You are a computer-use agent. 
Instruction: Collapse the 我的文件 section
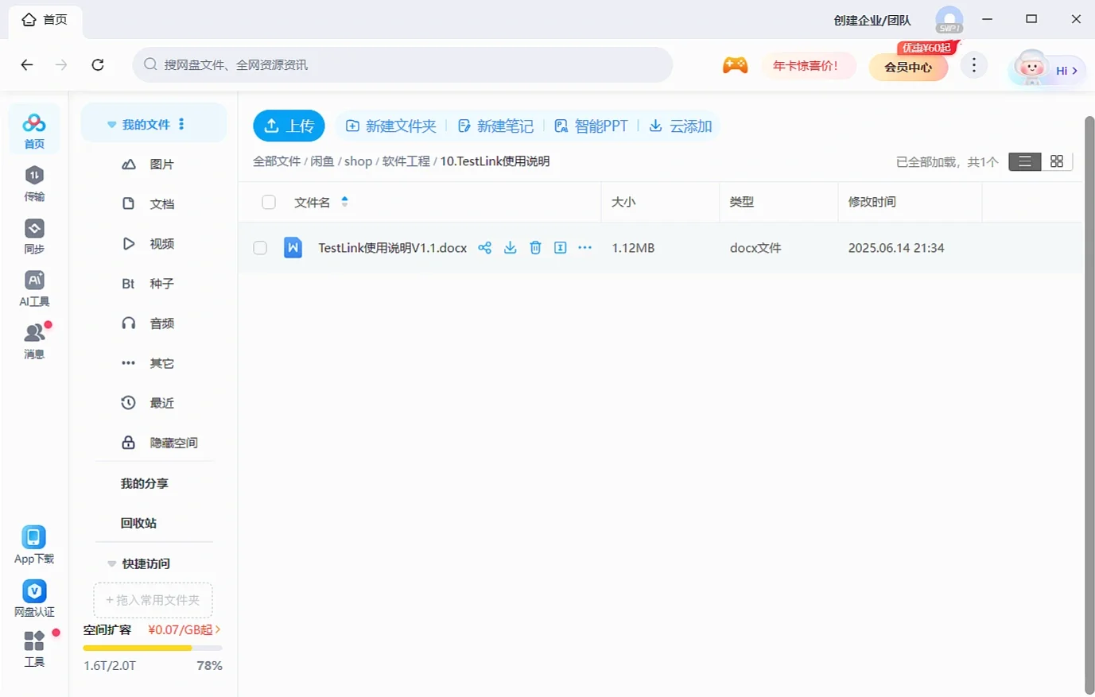click(x=111, y=123)
